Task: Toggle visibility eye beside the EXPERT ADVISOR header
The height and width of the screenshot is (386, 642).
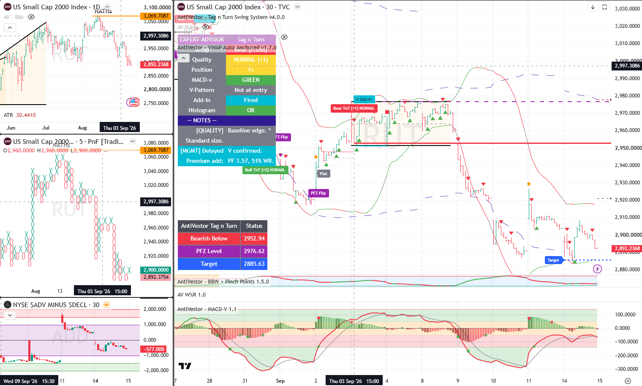Action: pos(284,37)
